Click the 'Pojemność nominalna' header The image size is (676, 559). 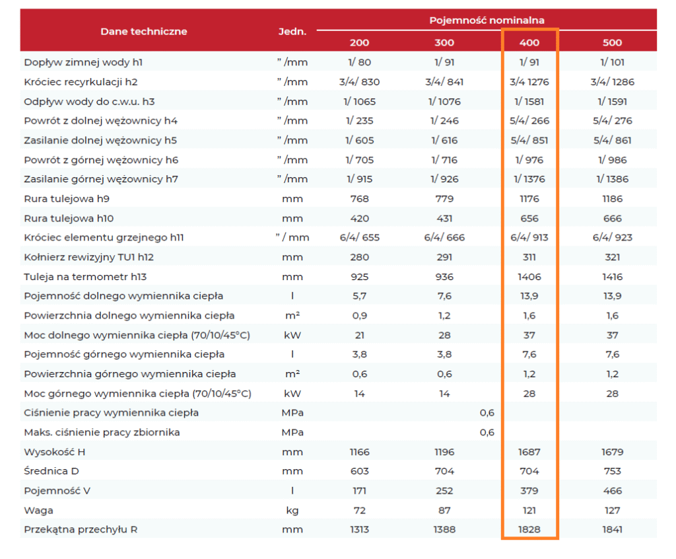pos(487,20)
